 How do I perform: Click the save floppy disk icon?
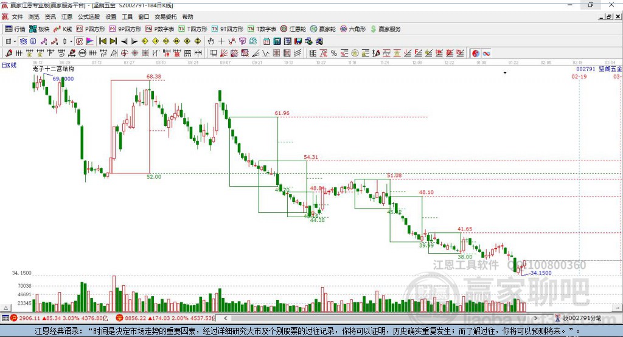point(298,41)
